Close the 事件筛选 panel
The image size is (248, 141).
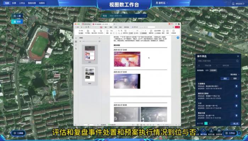[238, 56]
